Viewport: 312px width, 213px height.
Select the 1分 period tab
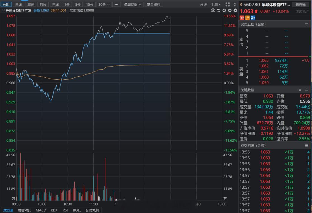coord(67,4)
